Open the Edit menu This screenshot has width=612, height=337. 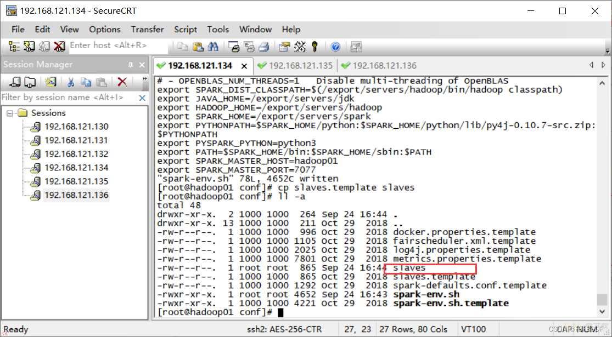click(x=43, y=29)
